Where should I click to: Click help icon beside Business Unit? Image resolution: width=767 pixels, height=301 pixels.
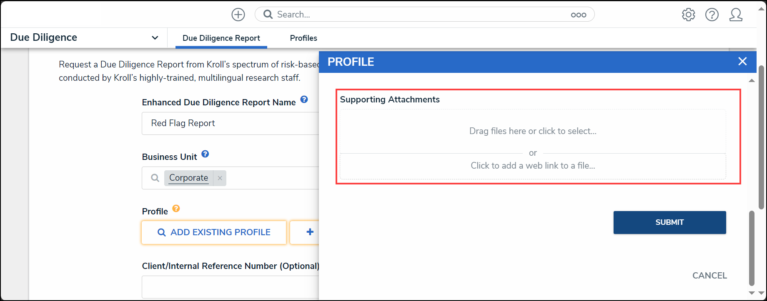coord(205,154)
